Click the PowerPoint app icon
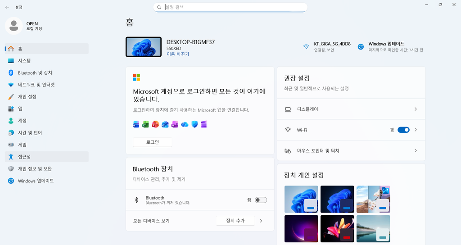Viewport: 461px width, 245px height. point(155,124)
